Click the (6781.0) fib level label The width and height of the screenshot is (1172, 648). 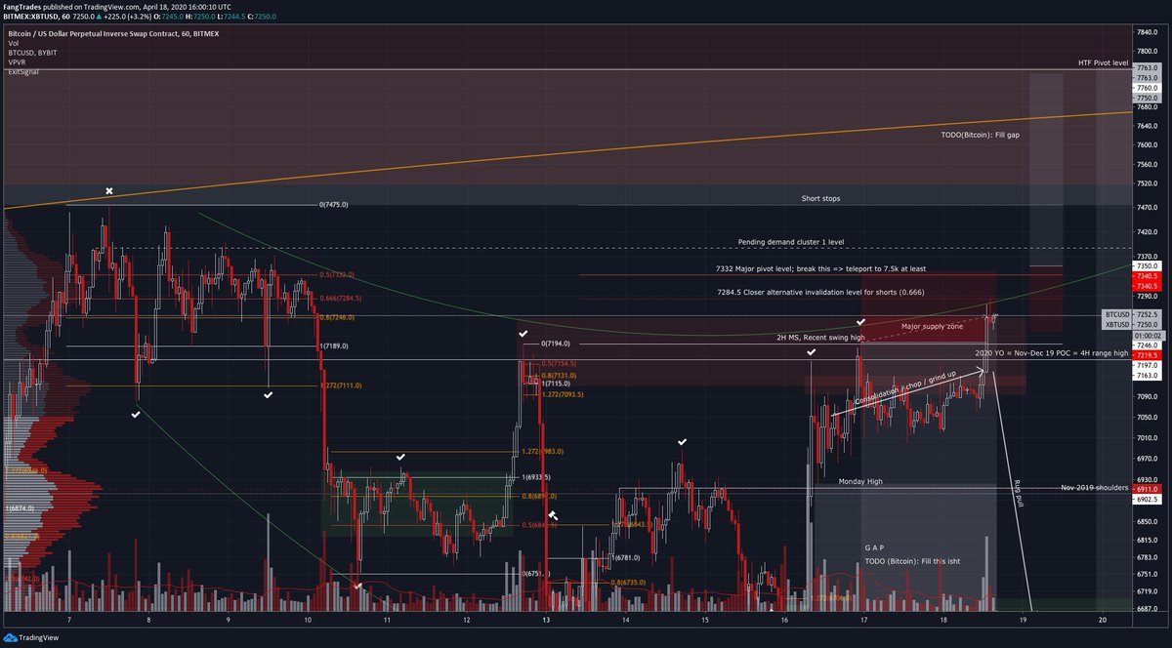coord(627,558)
